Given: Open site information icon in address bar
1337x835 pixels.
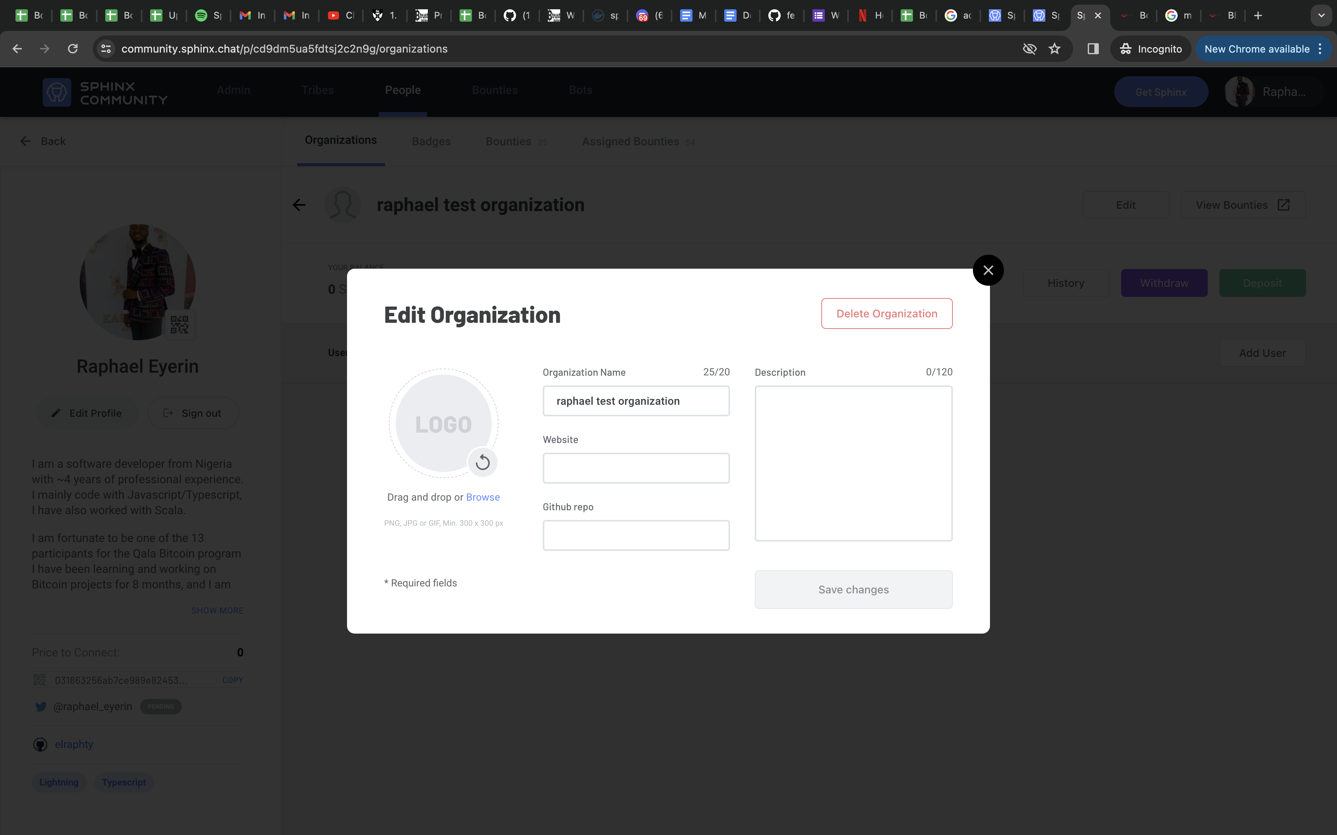Looking at the screenshot, I should [106, 49].
